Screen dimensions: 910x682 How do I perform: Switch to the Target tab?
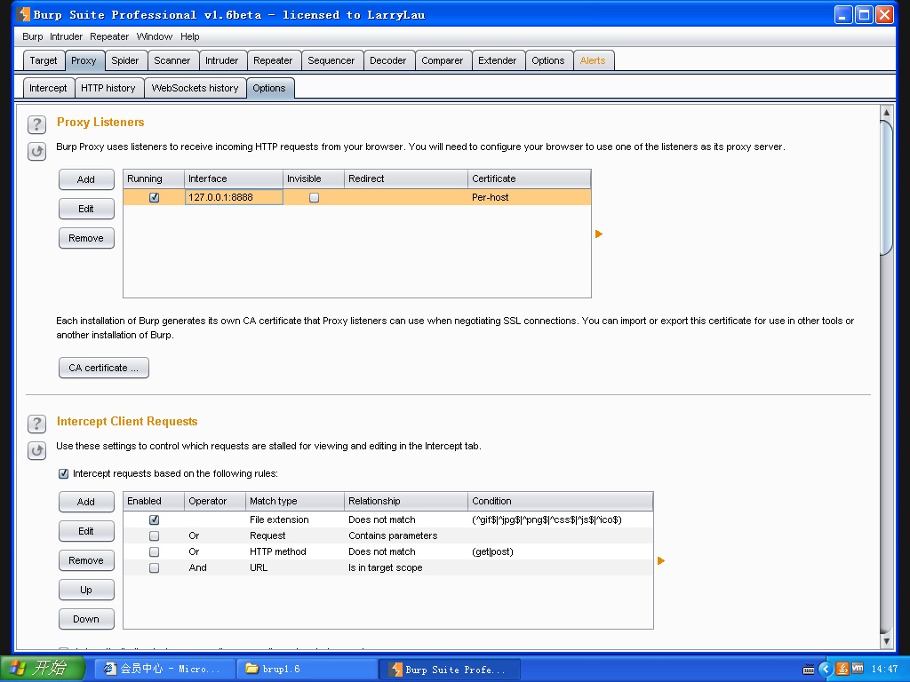pos(44,60)
